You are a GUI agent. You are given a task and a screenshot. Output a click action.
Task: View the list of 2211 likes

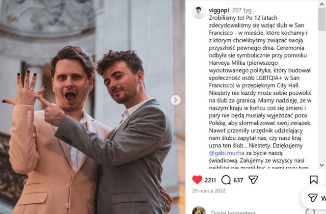(x=210, y=180)
